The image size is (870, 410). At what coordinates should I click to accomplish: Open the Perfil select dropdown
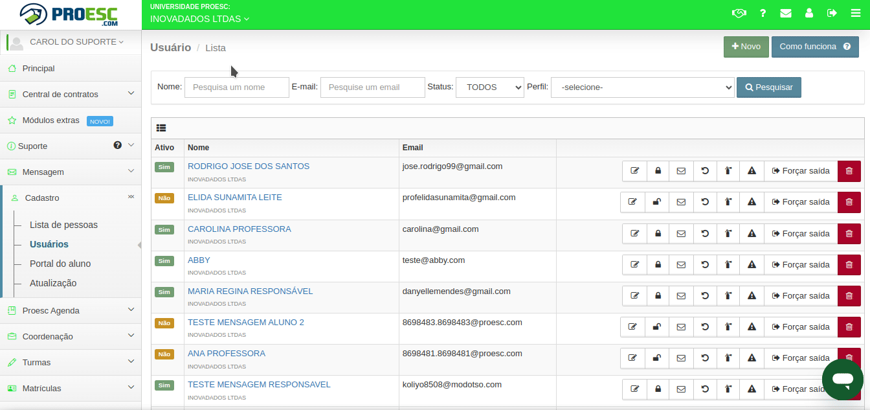[642, 87]
